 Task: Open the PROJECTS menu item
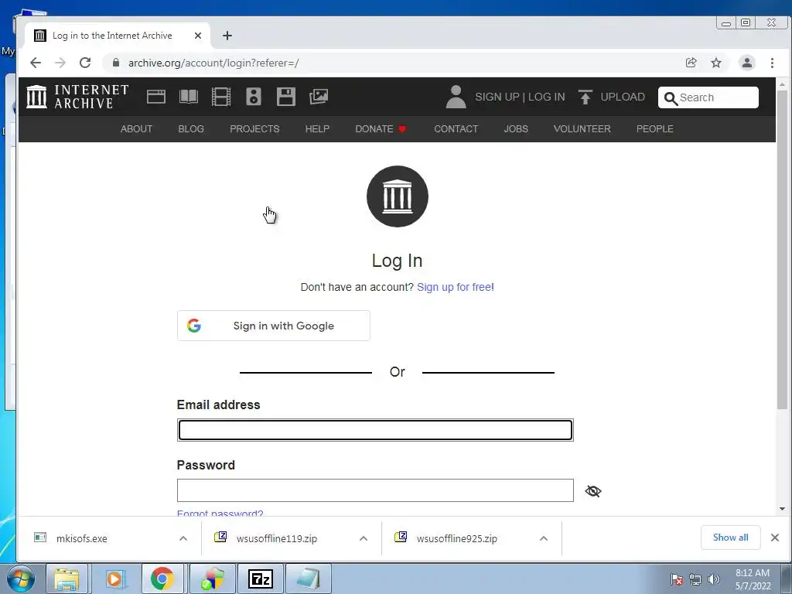pos(254,129)
